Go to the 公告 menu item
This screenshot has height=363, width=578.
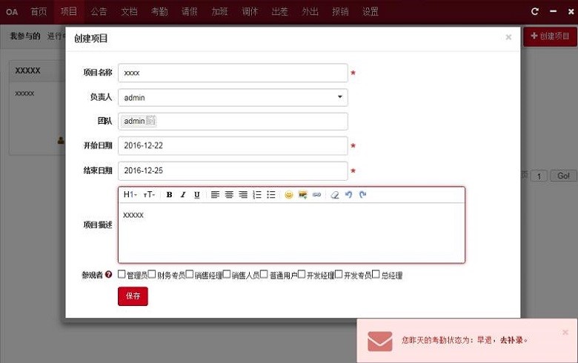[99, 11]
